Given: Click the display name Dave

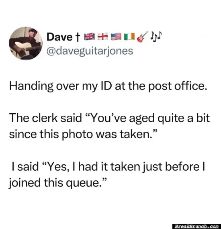Looking at the screenshot, I should [x=59, y=37].
